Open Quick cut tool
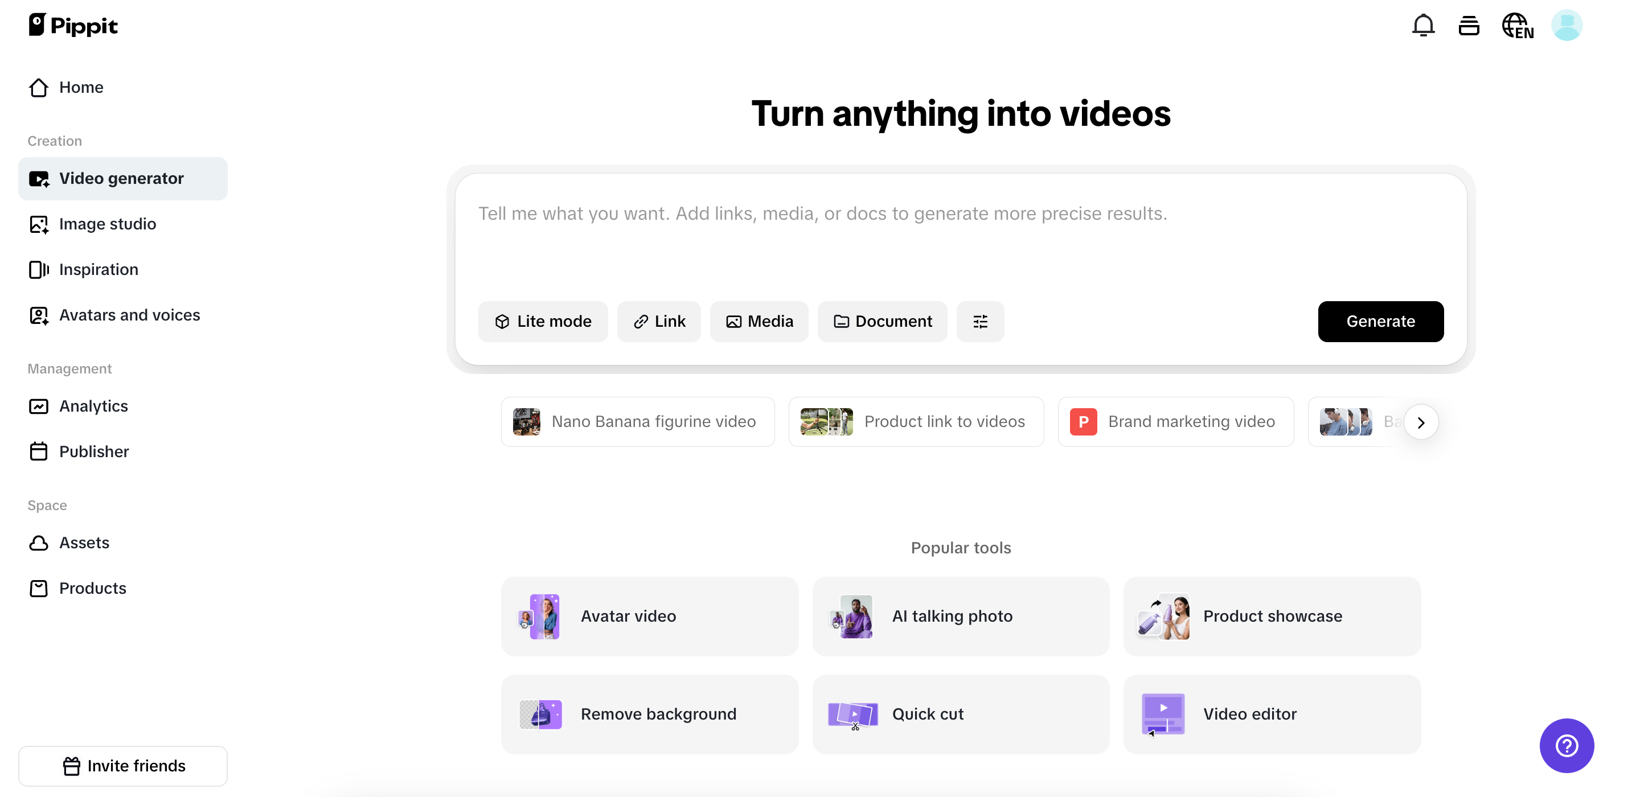Screen dimensions: 1640x797 961,714
